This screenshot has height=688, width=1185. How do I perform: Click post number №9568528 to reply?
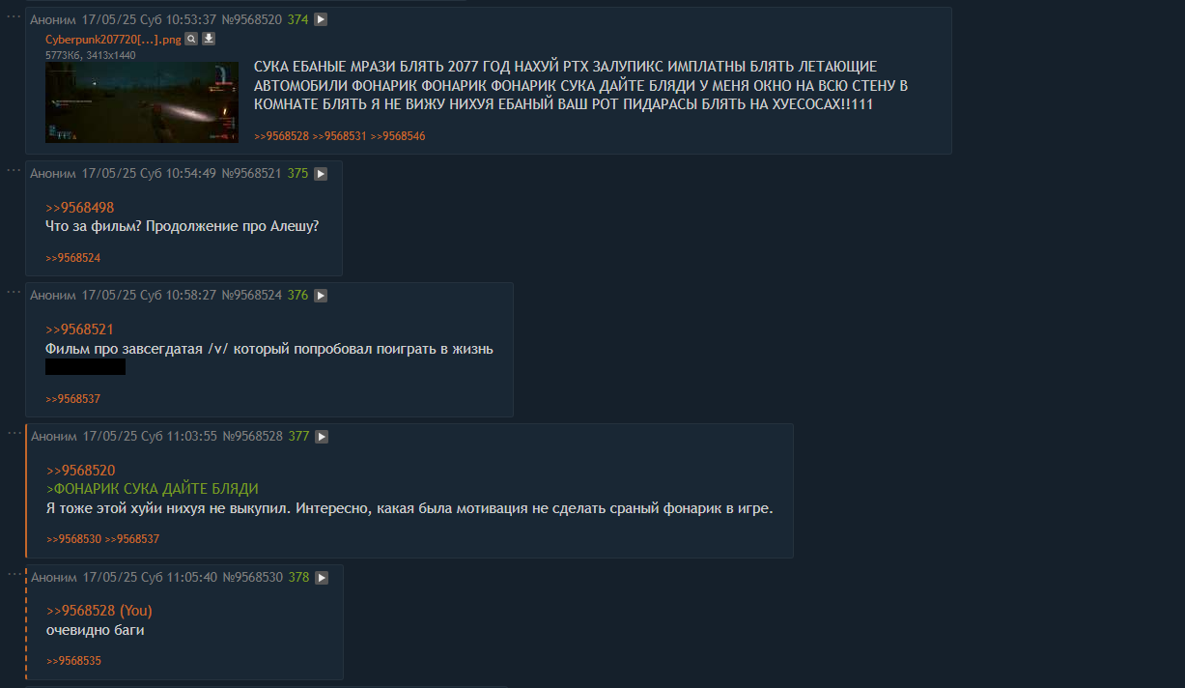253,437
